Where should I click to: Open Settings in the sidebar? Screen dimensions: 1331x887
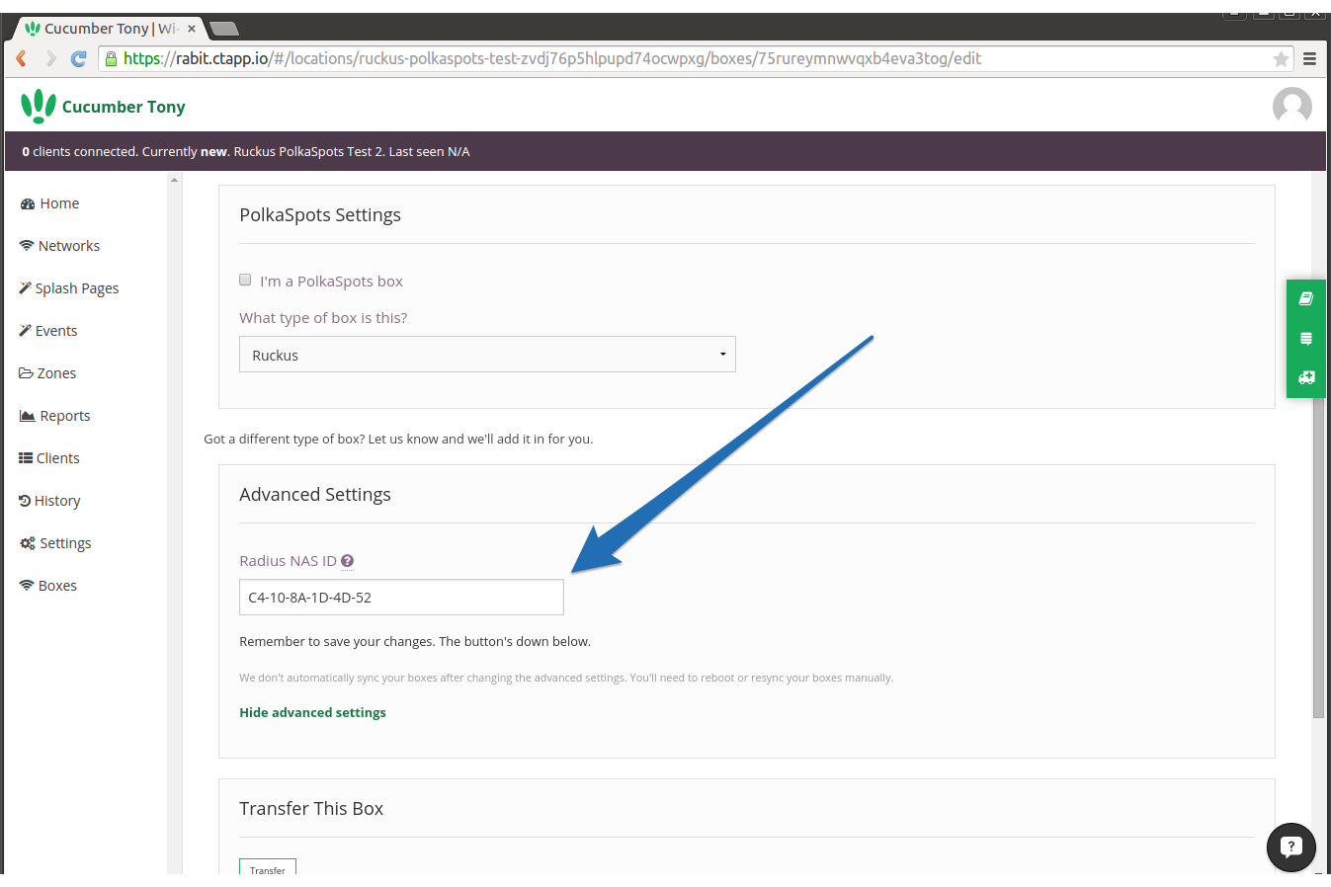click(x=55, y=543)
